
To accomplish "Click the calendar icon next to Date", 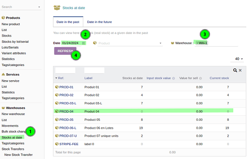I will (83, 43).
